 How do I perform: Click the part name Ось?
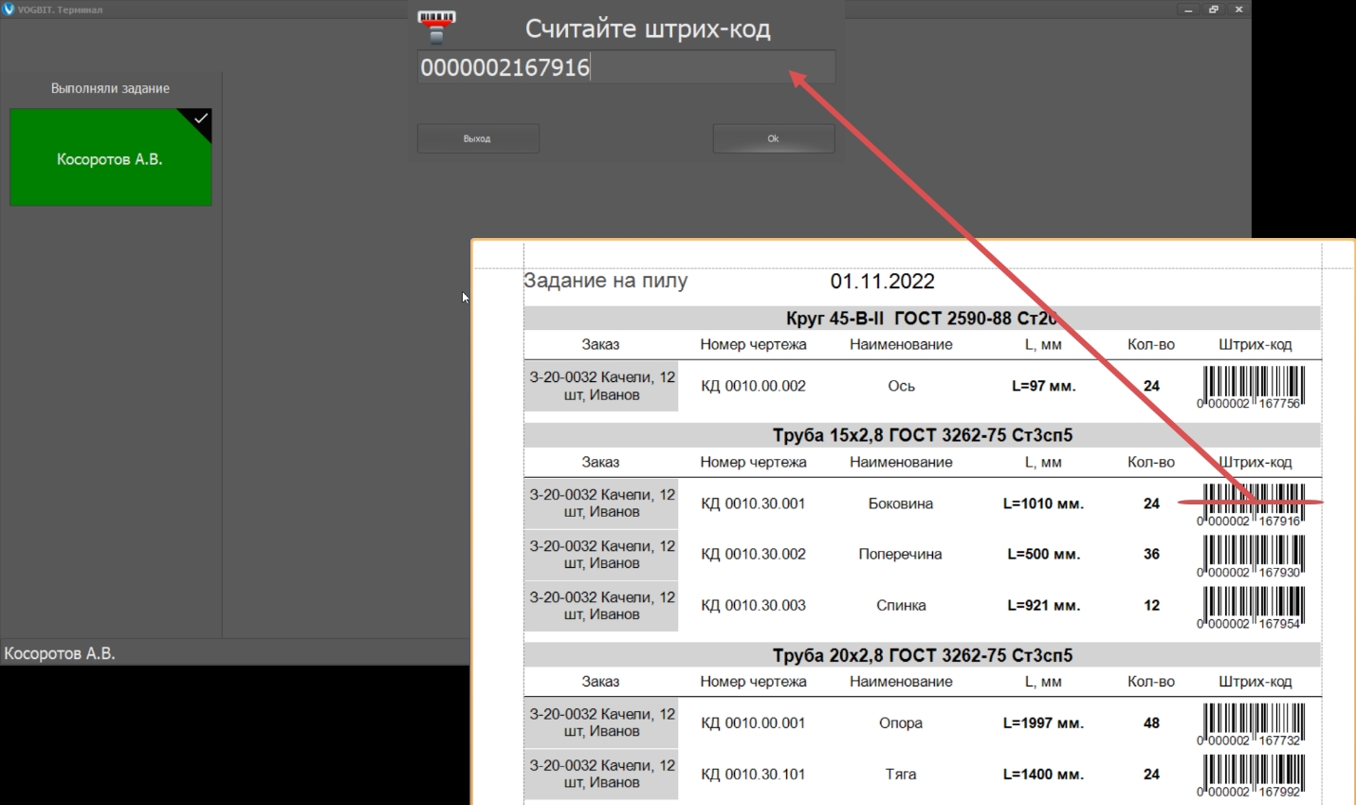[x=901, y=386]
